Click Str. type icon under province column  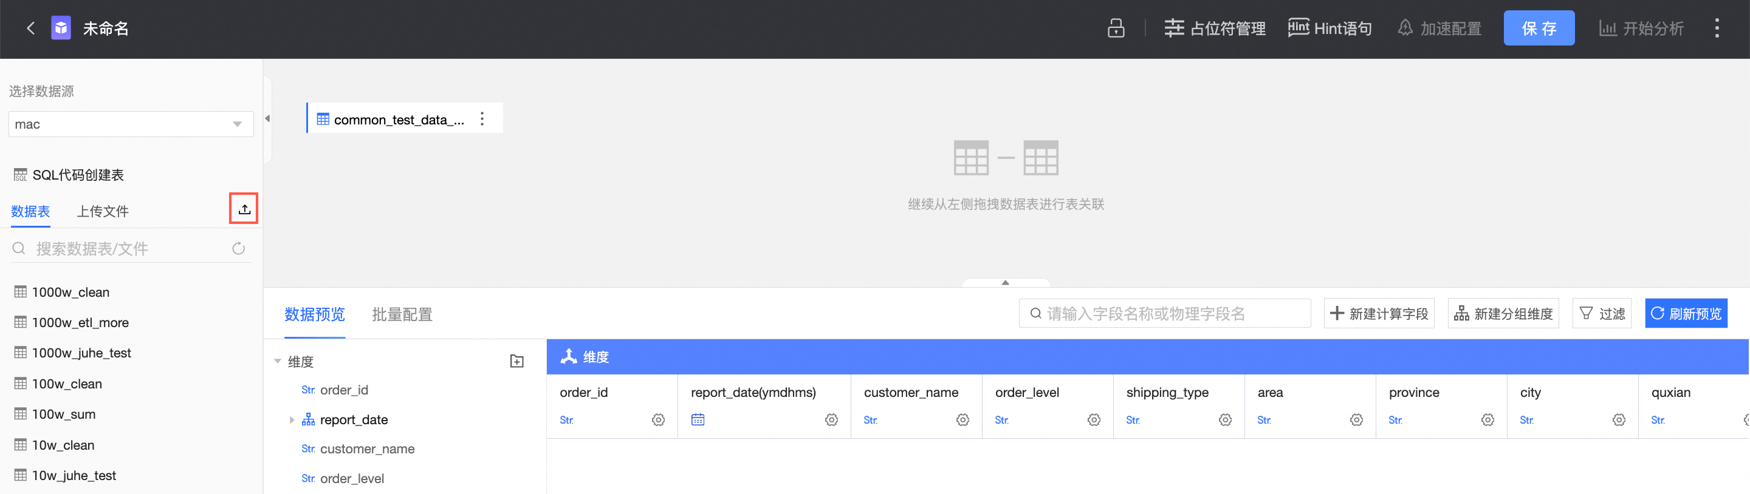pyautogui.click(x=1395, y=421)
